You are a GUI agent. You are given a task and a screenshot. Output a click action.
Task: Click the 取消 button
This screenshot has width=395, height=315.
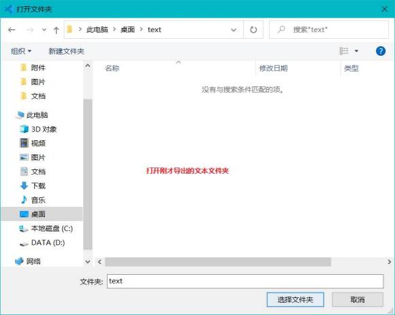click(358, 299)
